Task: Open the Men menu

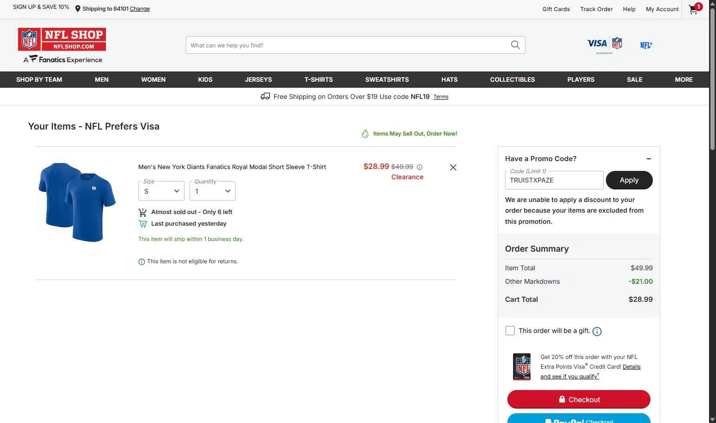Action: 102,79
